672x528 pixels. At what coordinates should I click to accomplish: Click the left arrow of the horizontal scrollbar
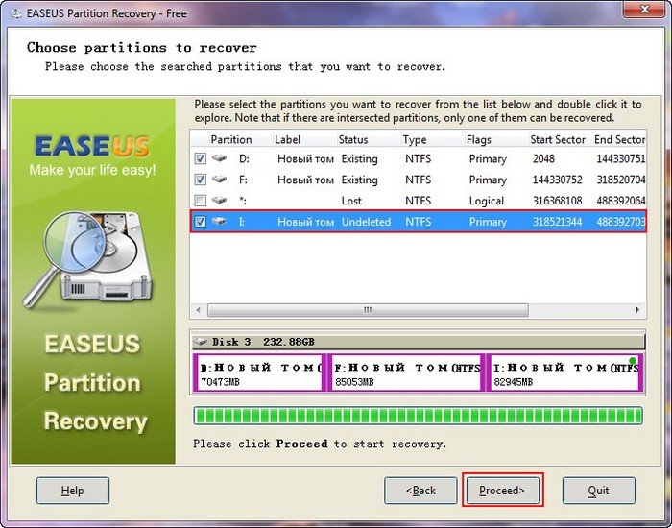coord(198,310)
